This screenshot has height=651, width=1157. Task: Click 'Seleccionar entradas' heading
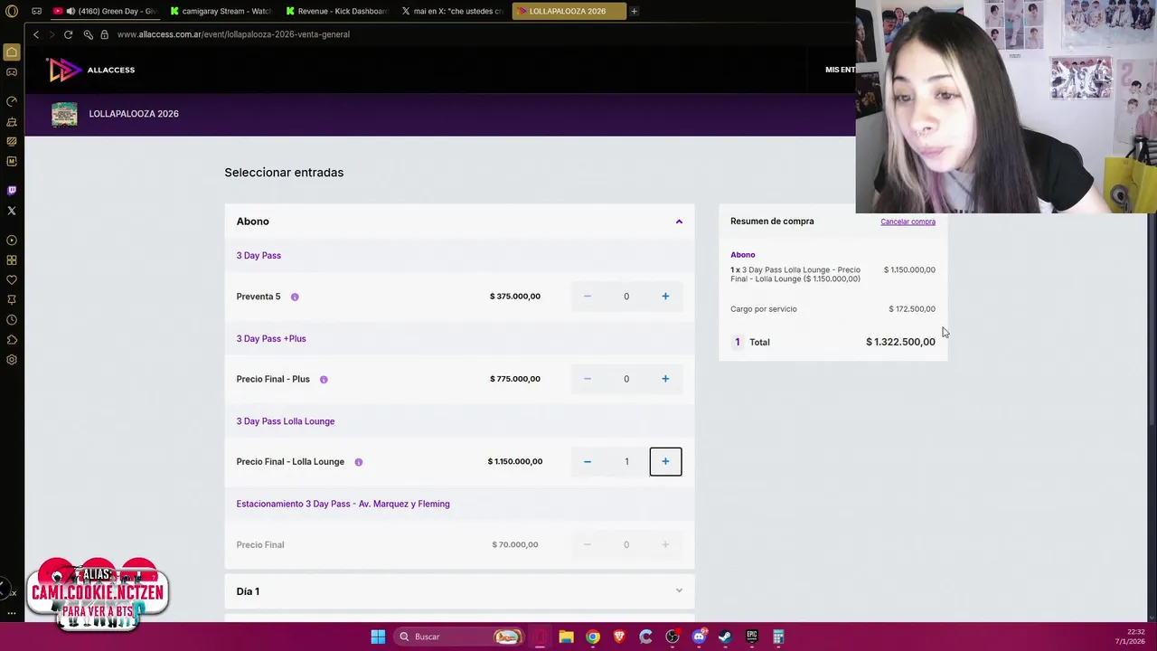(x=284, y=173)
